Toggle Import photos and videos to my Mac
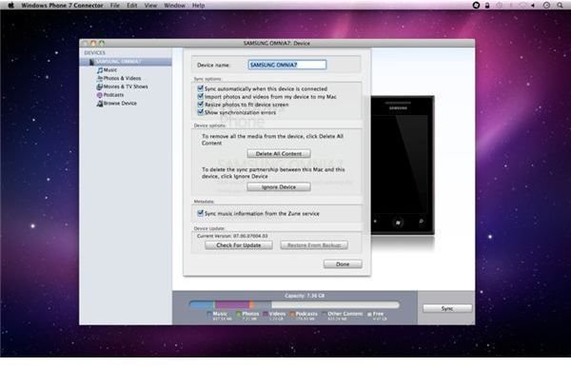Viewport: 571px width, 367px height. (200, 96)
